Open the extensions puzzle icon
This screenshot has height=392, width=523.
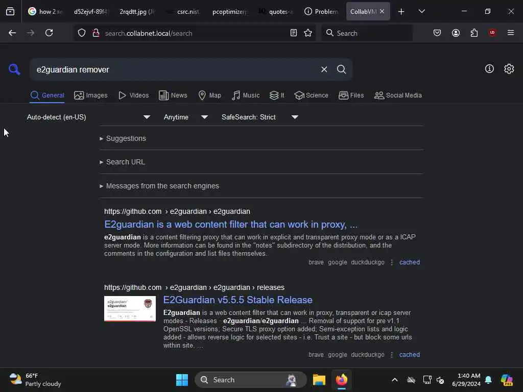474,33
